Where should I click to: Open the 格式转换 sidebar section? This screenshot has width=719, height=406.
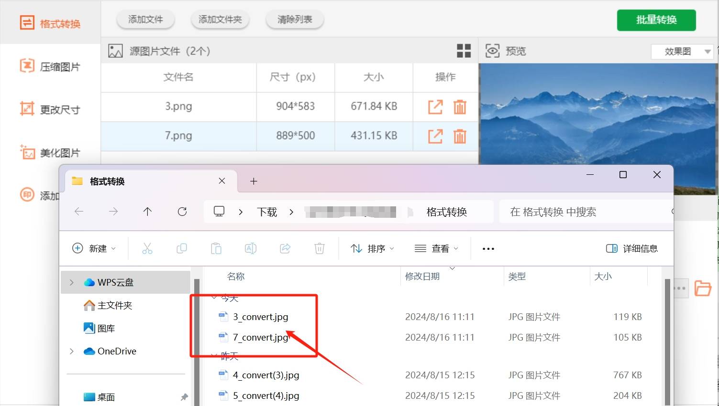pos(50,23)
